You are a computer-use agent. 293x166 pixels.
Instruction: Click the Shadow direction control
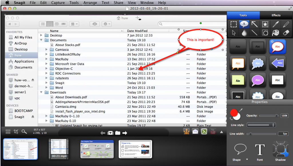click(280, 149)
